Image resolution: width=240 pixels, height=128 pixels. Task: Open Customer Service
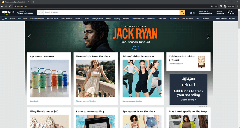37,19
